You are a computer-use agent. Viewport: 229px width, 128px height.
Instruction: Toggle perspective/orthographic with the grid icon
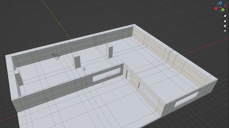225,31
